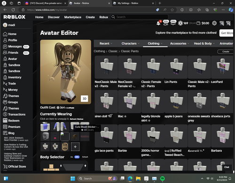Click Microsoft Edge icon on taskbar

130,178
